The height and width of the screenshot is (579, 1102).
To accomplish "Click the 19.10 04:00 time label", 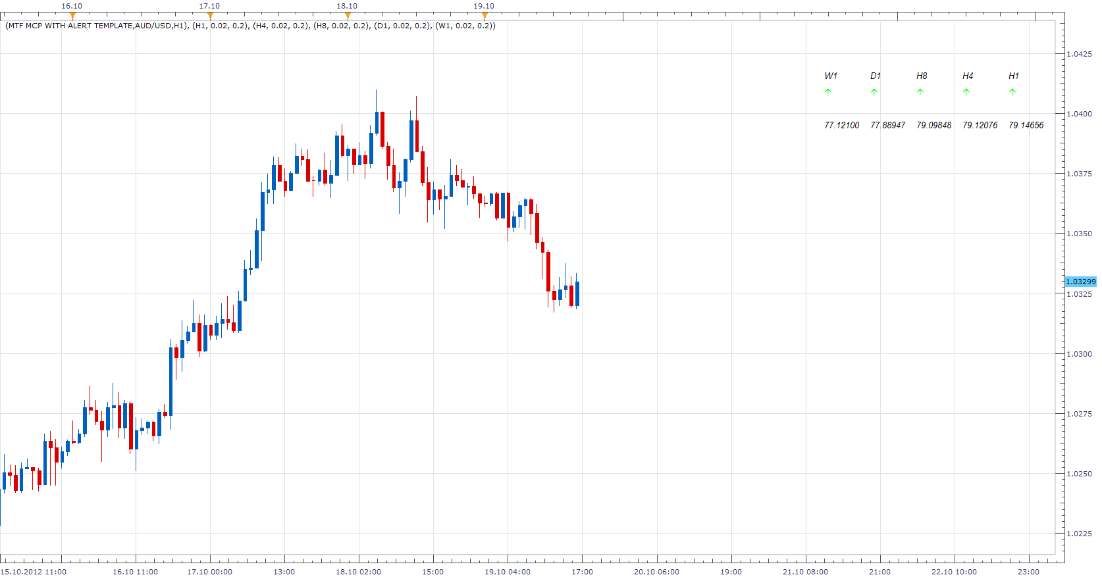I will 508,572.
